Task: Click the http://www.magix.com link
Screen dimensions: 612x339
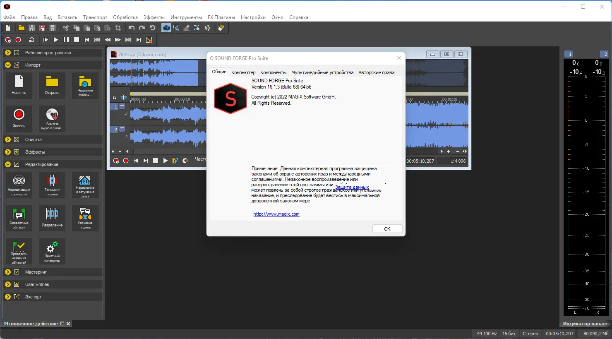Action: point(276,214)
